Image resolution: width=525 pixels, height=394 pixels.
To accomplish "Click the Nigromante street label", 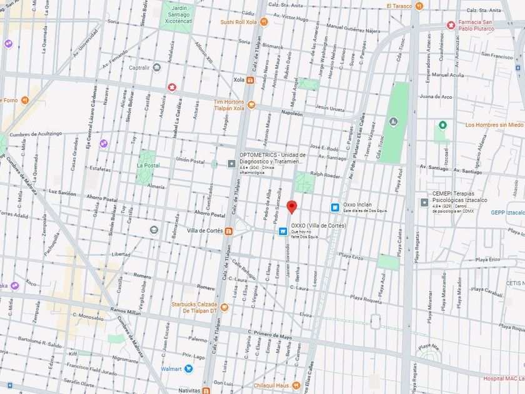I will click(125, 359).
